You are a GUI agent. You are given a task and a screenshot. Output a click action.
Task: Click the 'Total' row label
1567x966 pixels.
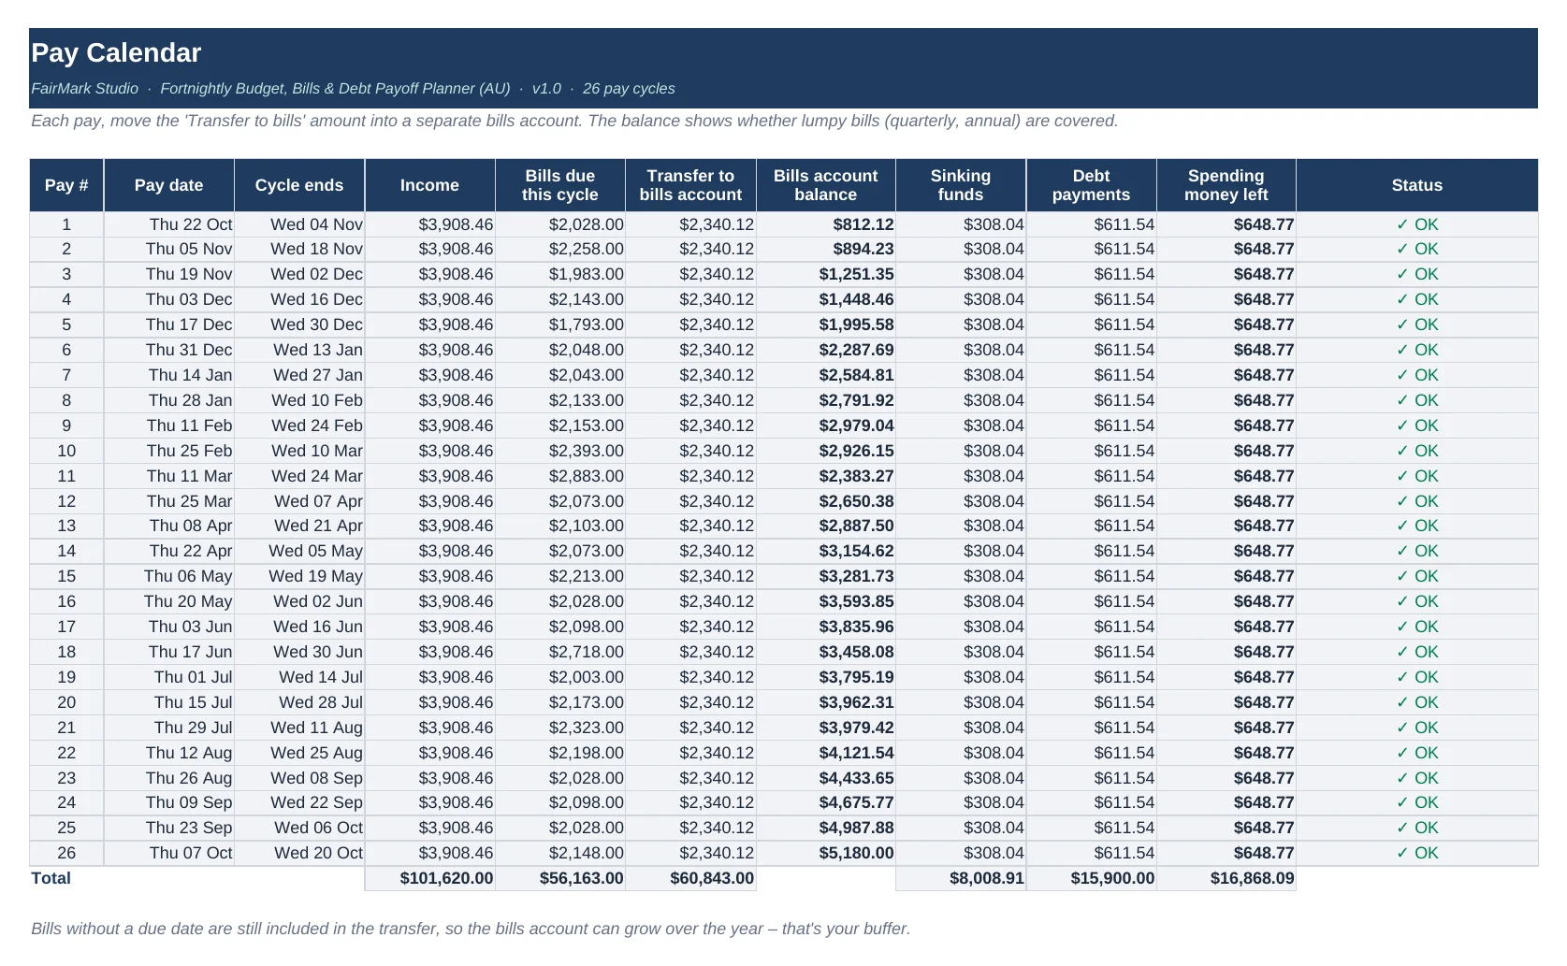[51, 878]
